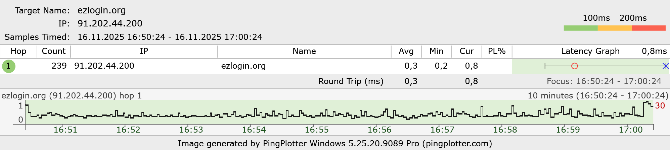The width and height of the screenshot is (670, 150).
Task: Click the green hop 1 circle icon
Action: [9, 66]
